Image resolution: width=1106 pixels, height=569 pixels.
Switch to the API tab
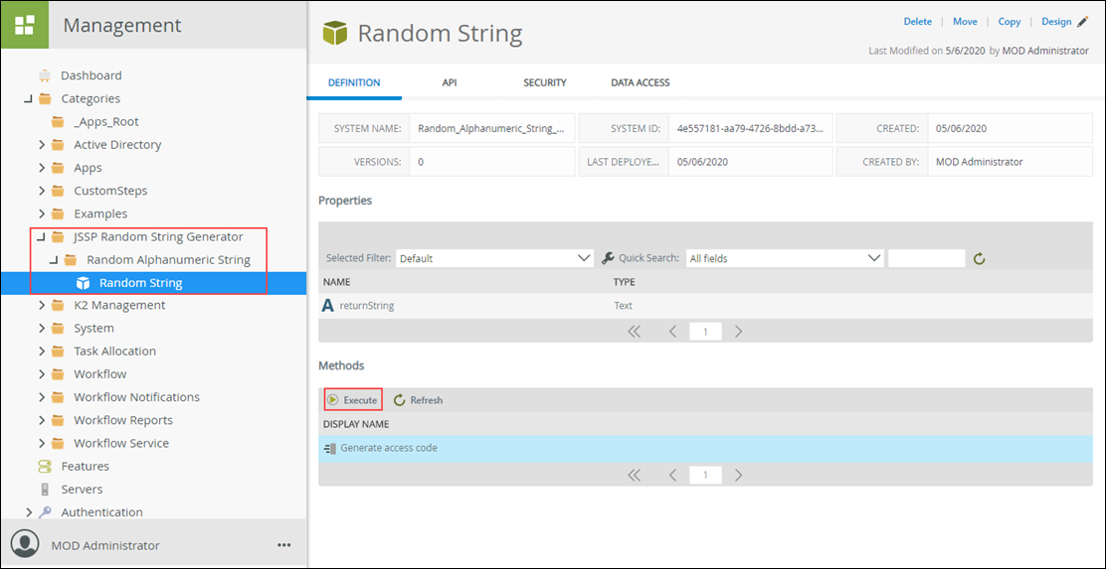pos(450,82)
